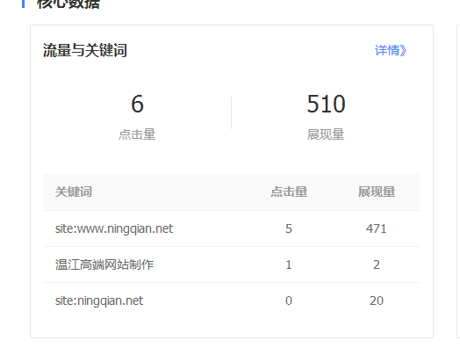Click the 点击量 label under 6
This screenshot has width=460, height=362.
(x=137, y=134)
